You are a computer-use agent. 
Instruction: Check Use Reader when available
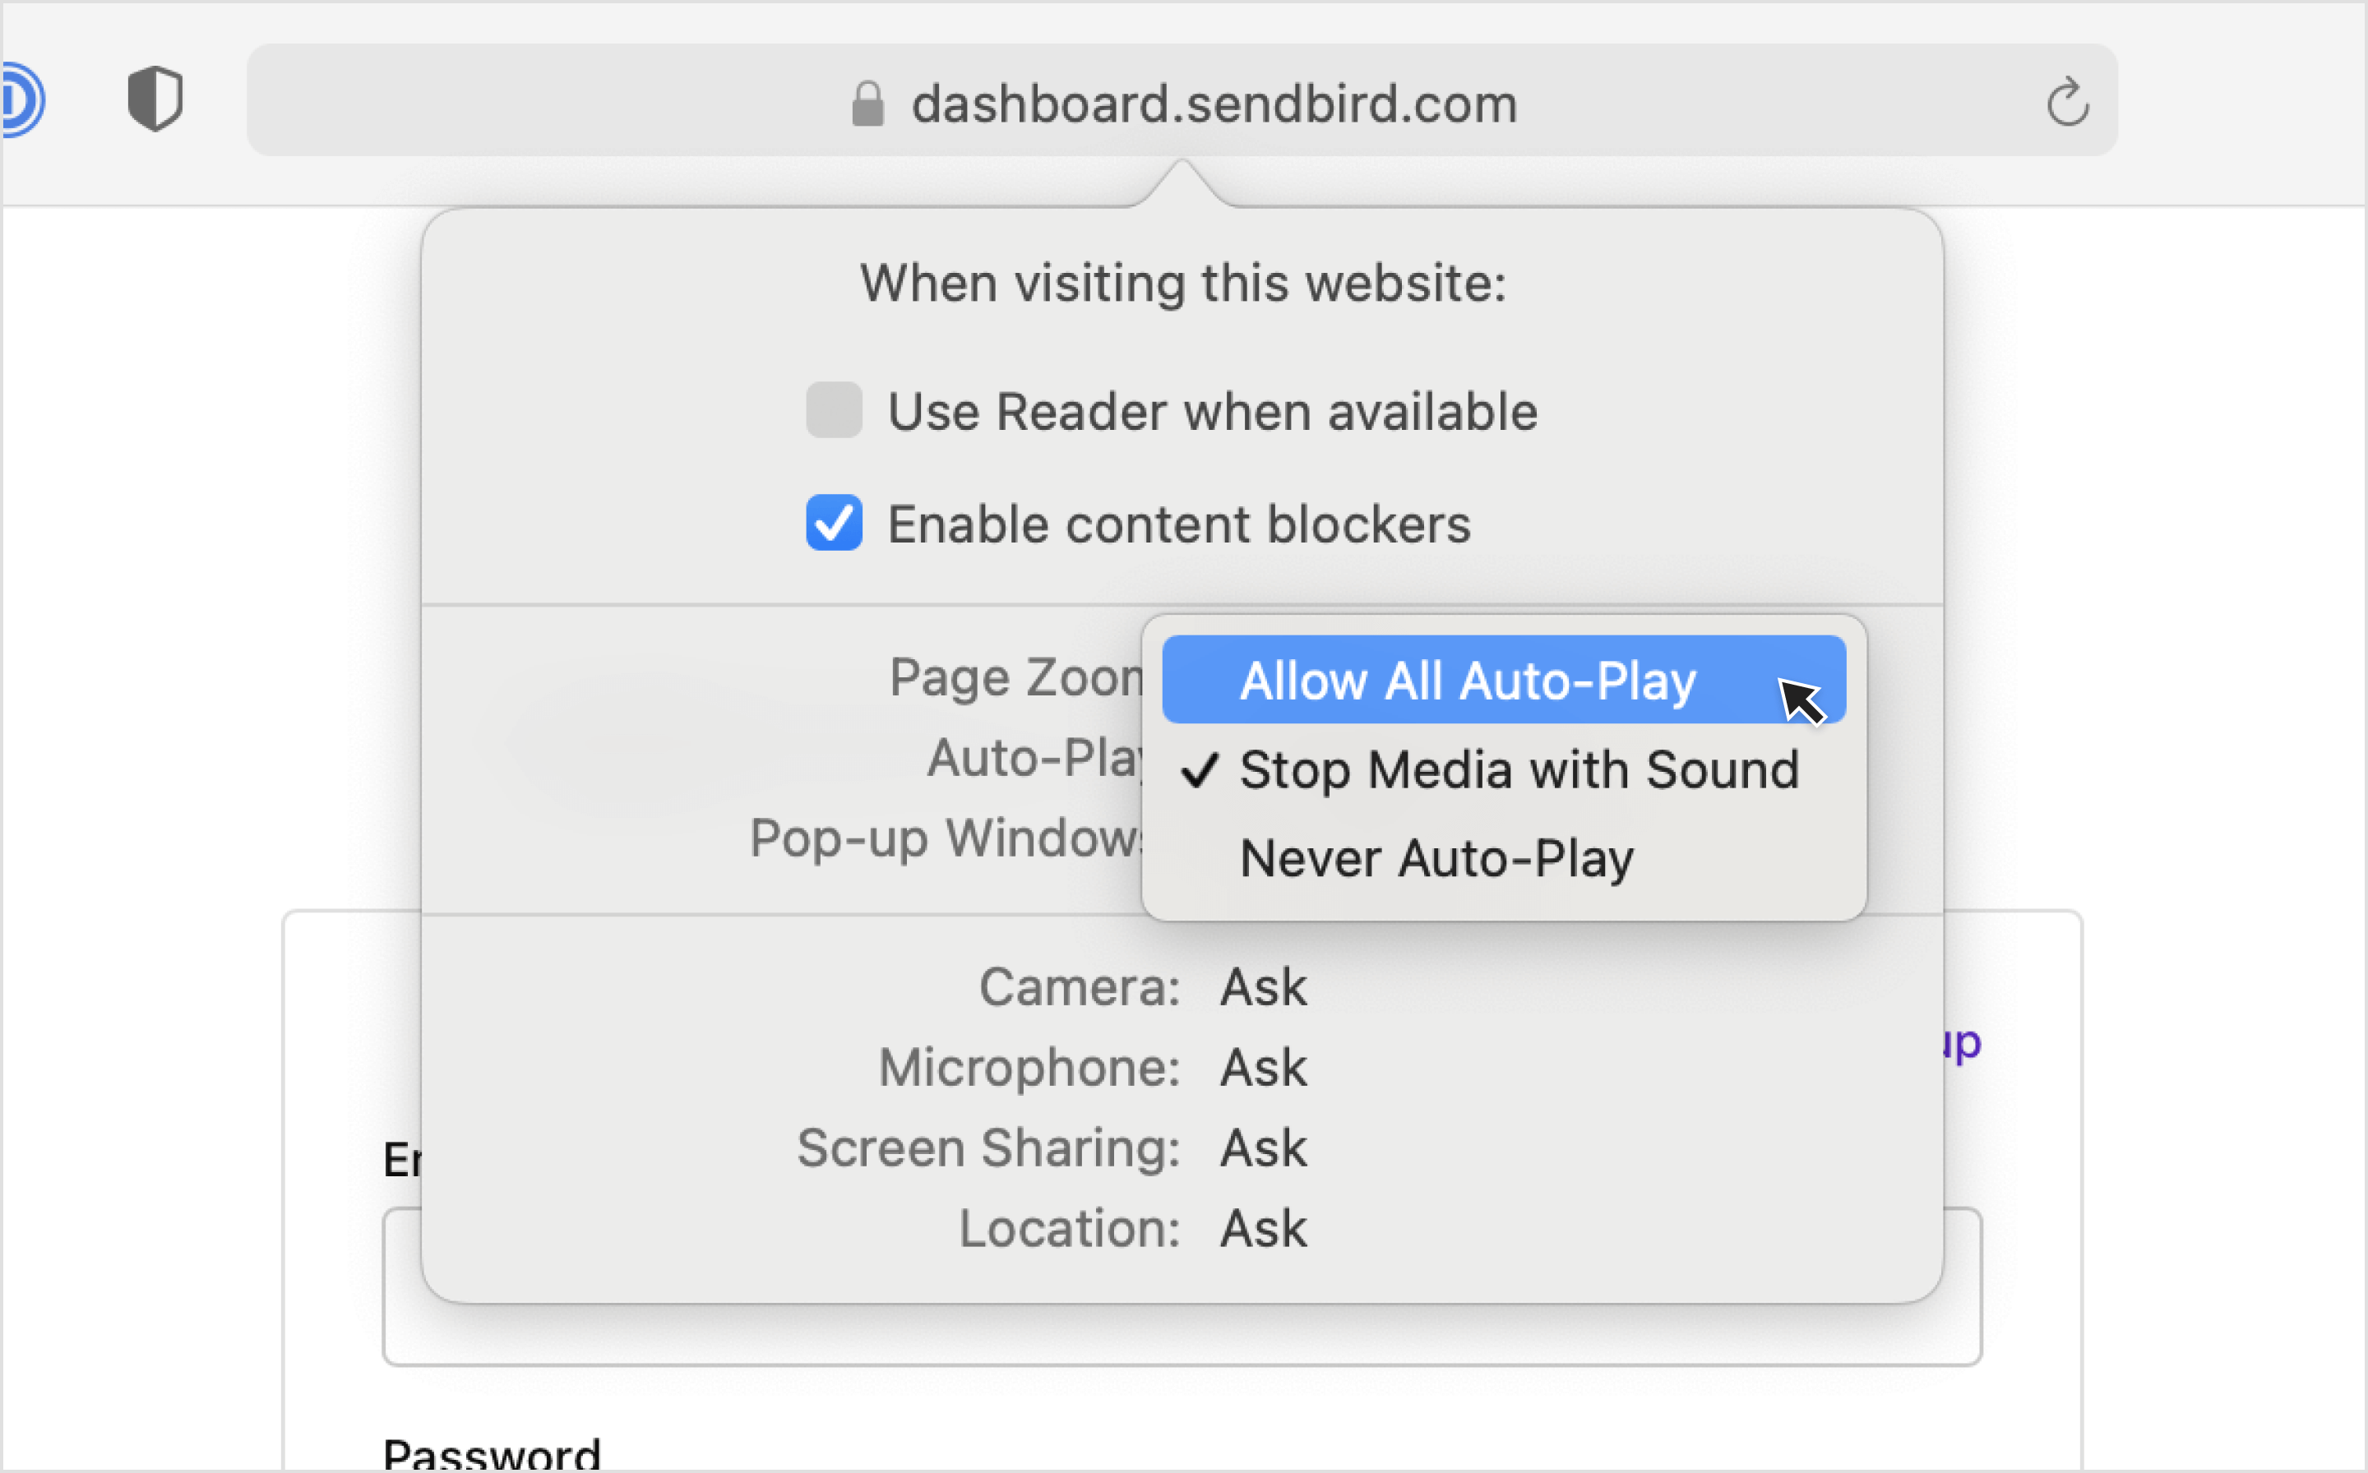(833, 410)
